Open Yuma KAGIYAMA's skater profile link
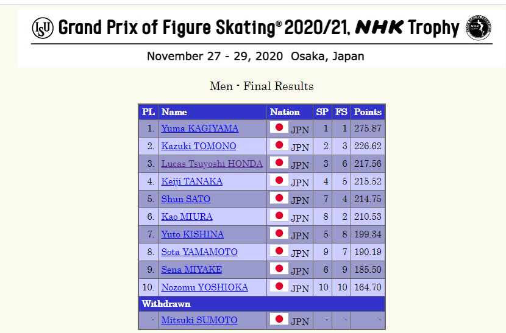Image resolution: width=506 pixels, height=333 pixels. point(199,128)
